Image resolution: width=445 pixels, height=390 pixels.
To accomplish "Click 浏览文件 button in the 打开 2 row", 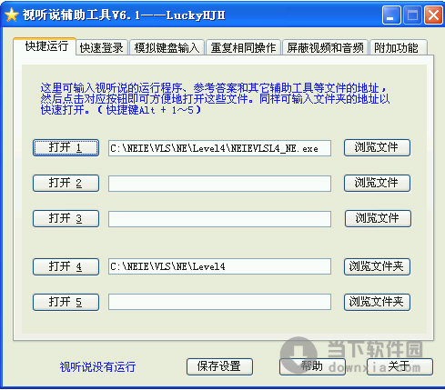I will [x=377, y=183].
